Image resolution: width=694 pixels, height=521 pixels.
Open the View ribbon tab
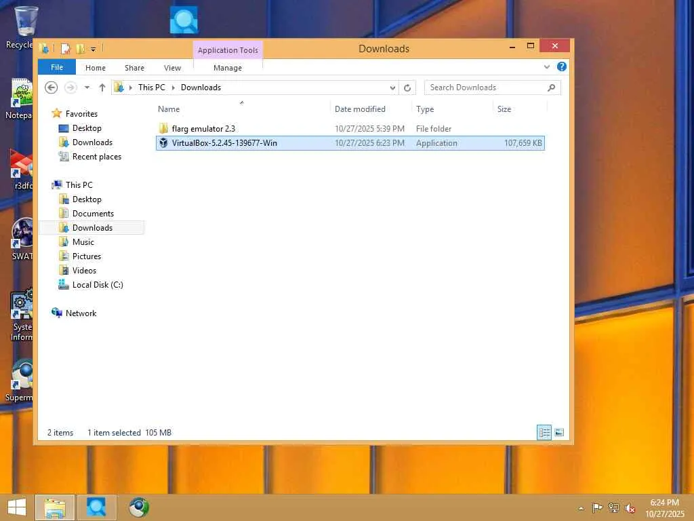point(172,68)
